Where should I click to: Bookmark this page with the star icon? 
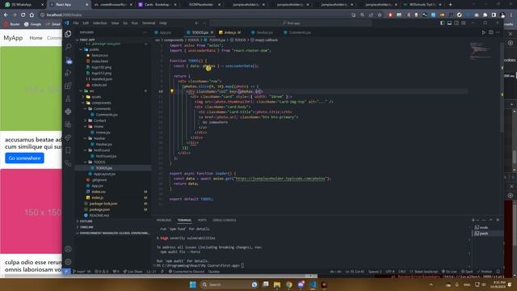(x=380, y=15)
